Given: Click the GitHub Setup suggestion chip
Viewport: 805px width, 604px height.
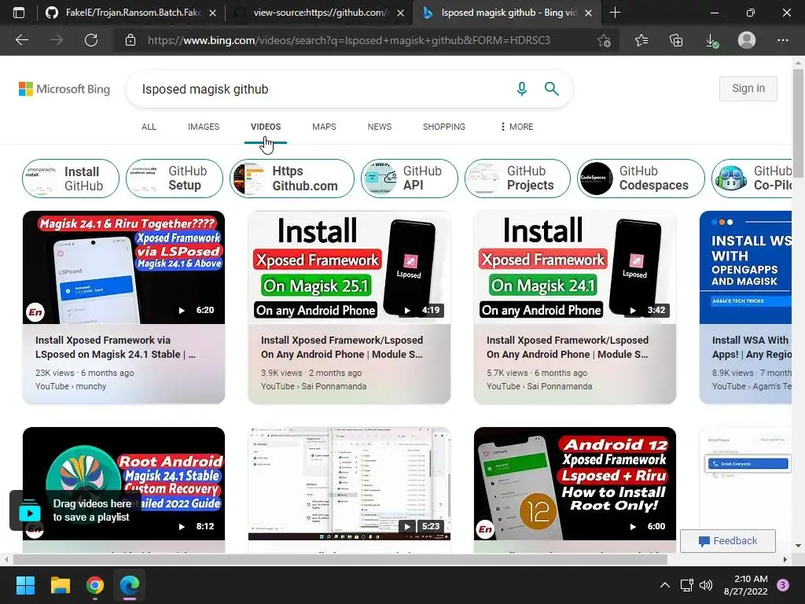Looking at the screenshot, I should pos(175,179).
